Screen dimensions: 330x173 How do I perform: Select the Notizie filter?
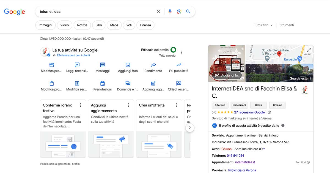(82, 25)
